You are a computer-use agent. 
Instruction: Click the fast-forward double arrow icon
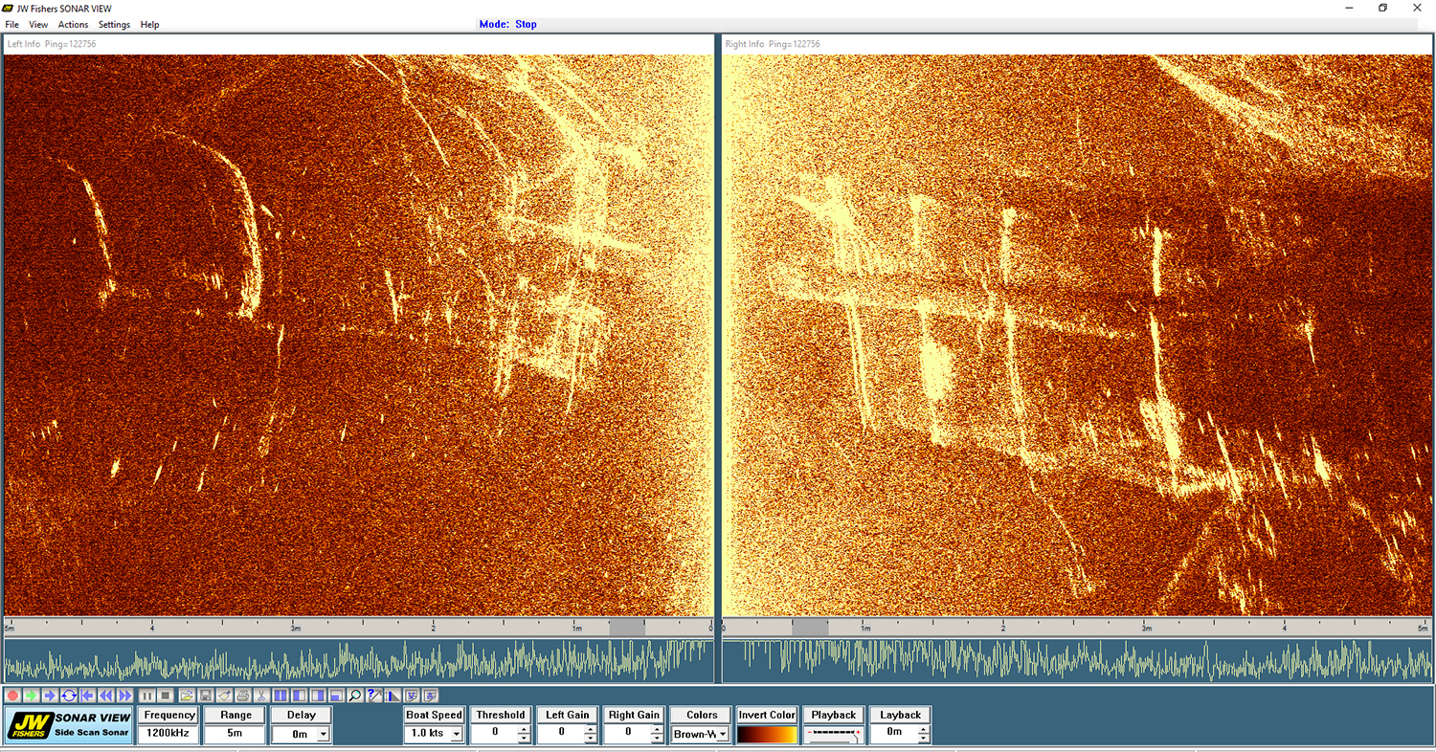124,696
